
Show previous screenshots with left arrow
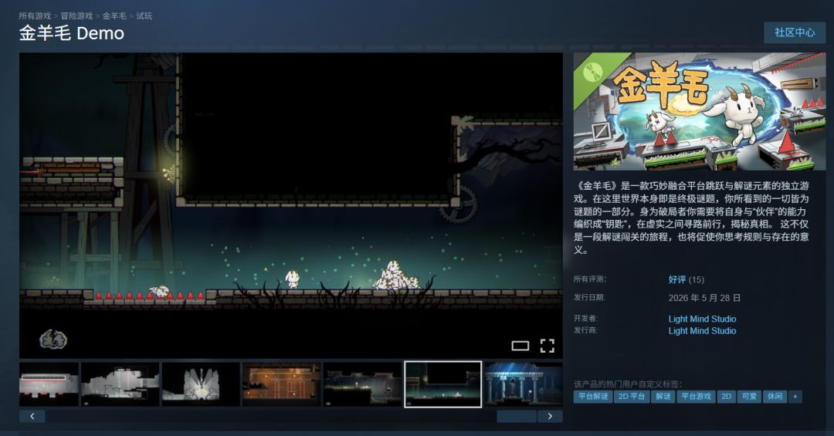pyautogui.click(x=32, y=416)
